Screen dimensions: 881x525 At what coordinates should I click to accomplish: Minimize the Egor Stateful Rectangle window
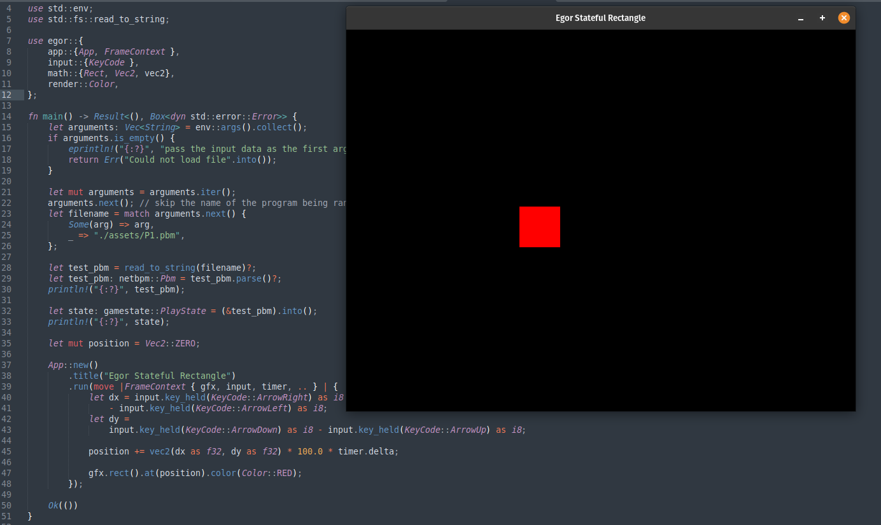[x=801, y=18]
